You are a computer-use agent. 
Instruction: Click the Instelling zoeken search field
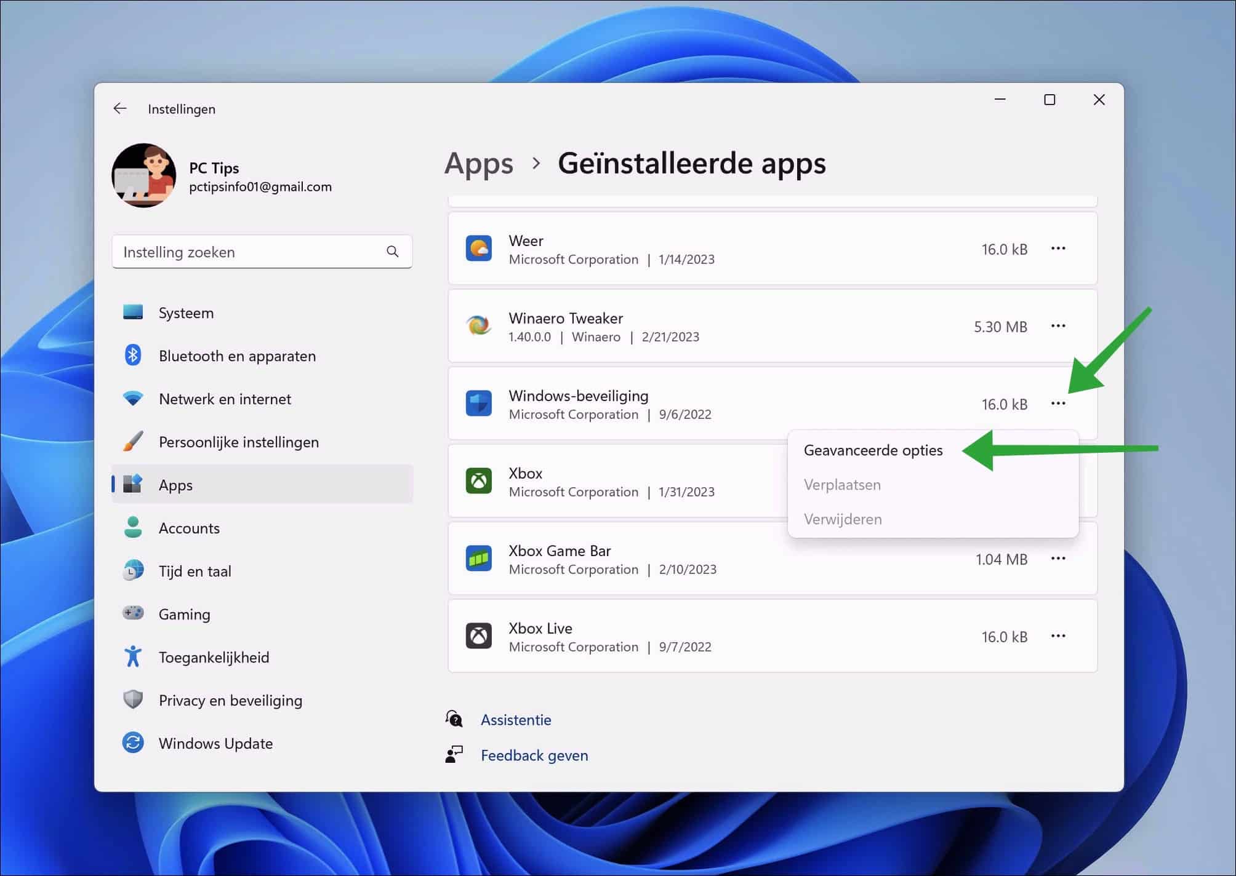coord(262,252)
